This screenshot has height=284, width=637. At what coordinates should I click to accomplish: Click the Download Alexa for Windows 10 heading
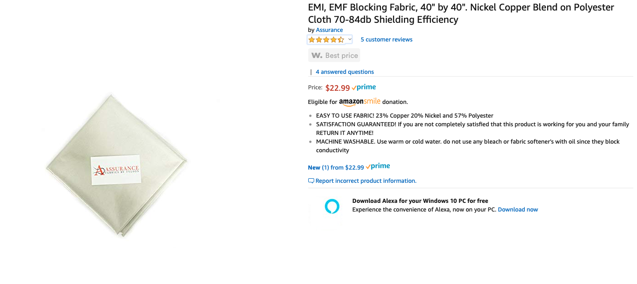click(x=420, y=201)
